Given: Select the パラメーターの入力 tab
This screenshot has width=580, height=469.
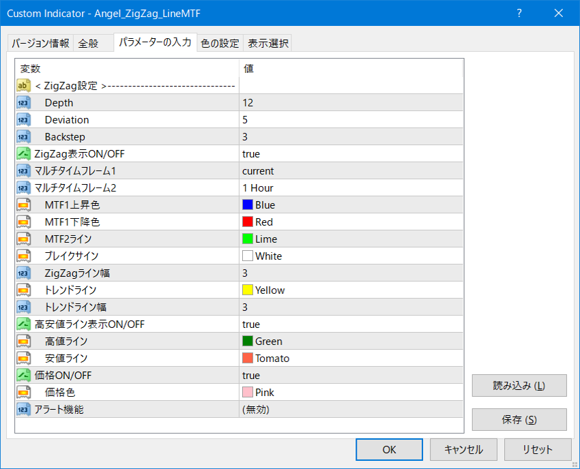Looking at the screenshot, I should coord(155,42).
